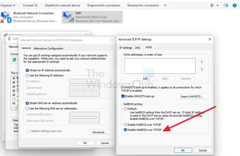Viewport: 240px width, 156px height.
Task: Open the Help icon in the toolbar
Action: click(235, 5)
